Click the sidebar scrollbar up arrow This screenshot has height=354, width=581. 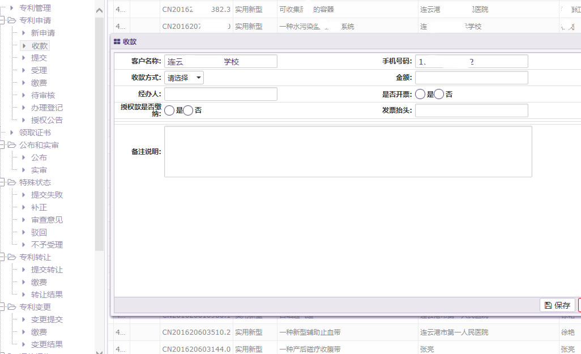coord(99,10)
